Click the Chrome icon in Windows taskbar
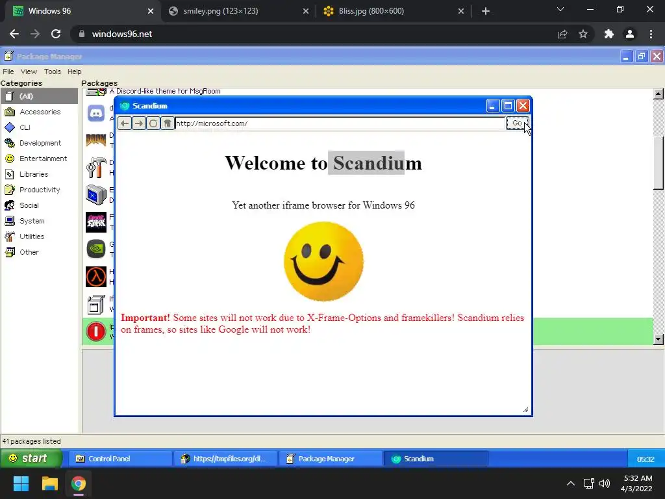 pyautogui.click(x=78, y=483)
